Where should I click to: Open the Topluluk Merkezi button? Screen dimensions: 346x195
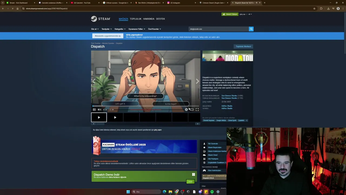point(243,46)
